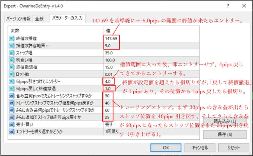Click the OK button
The width and height of the screenshot is (253, 156).
click(x=166, y=148)
